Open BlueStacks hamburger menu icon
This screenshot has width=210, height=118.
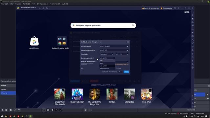pyautogui.click(x=178, y=8)
